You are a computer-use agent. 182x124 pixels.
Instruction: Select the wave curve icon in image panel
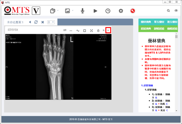(78, 31)
